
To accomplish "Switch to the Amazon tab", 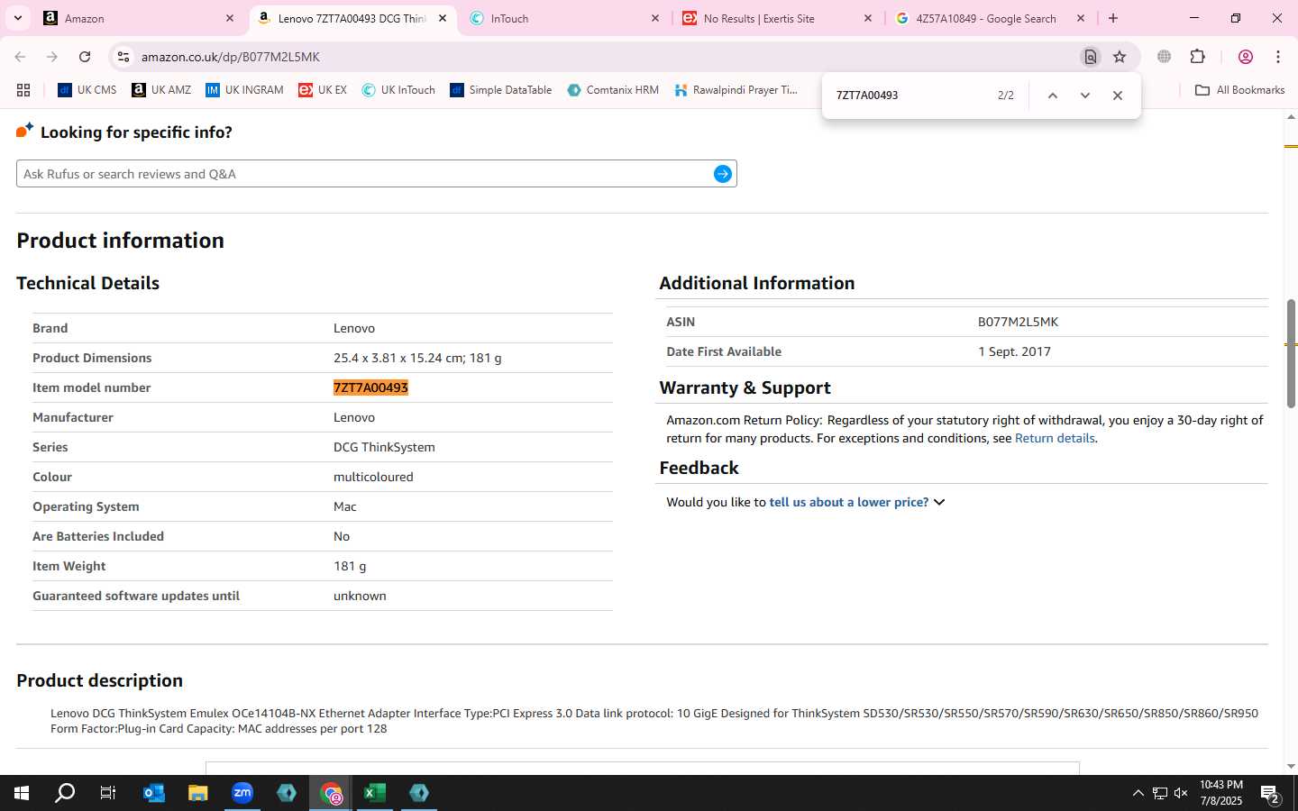I will (139, 18).
